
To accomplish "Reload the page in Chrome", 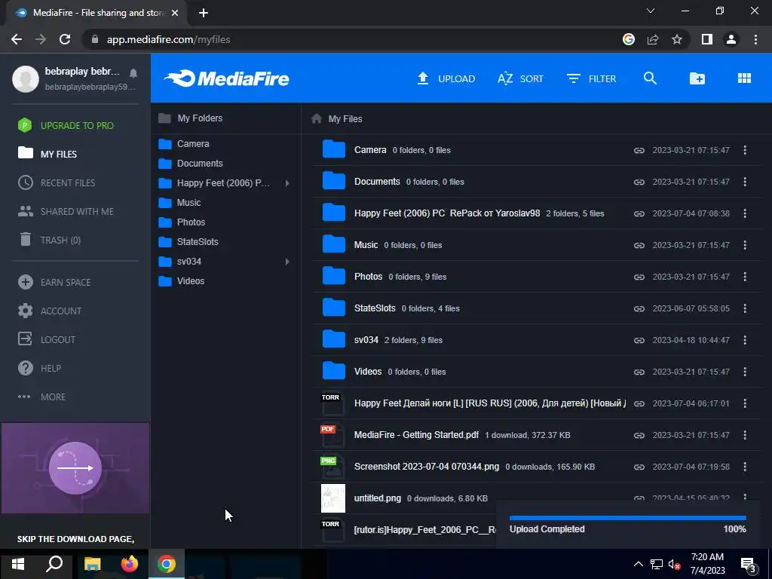I will click(65, 39).
